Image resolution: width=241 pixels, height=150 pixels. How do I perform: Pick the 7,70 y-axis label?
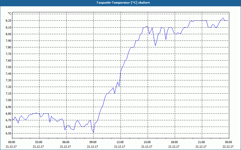tap(8, 54)
